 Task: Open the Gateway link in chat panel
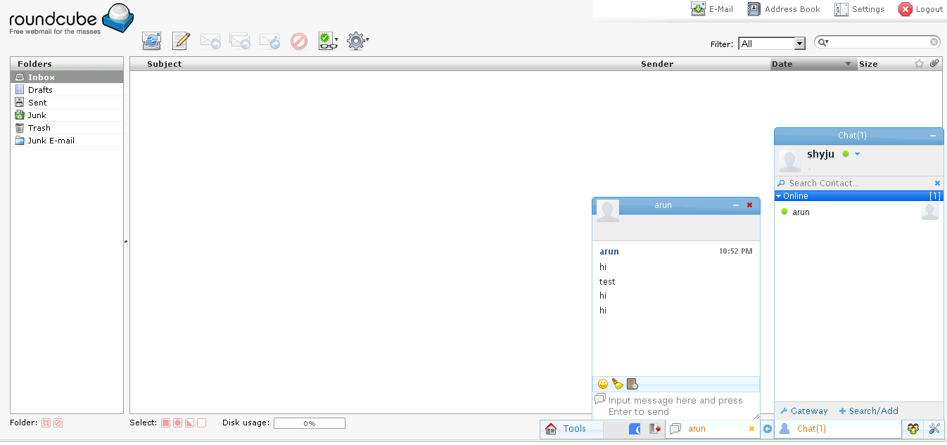point(803,411)
